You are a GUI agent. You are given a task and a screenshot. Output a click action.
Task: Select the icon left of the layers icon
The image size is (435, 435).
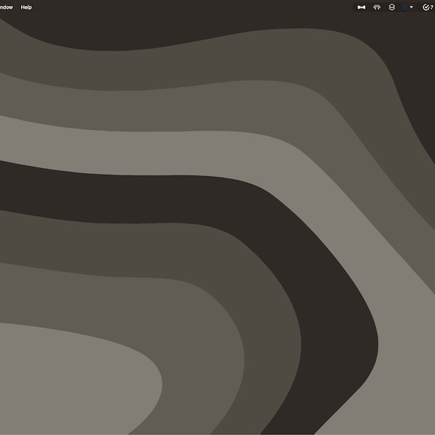[376, 7]
